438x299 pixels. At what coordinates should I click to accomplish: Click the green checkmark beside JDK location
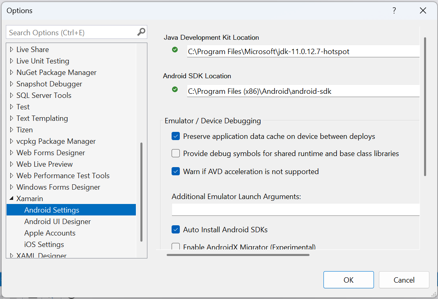175,50
